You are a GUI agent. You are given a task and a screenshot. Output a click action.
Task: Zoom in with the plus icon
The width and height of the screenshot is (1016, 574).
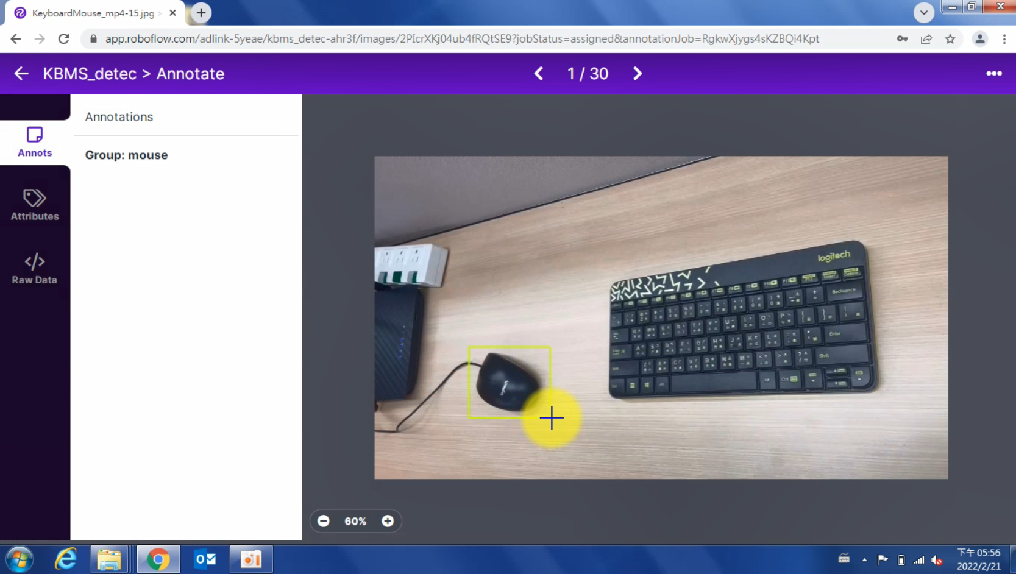coord(388,521)
